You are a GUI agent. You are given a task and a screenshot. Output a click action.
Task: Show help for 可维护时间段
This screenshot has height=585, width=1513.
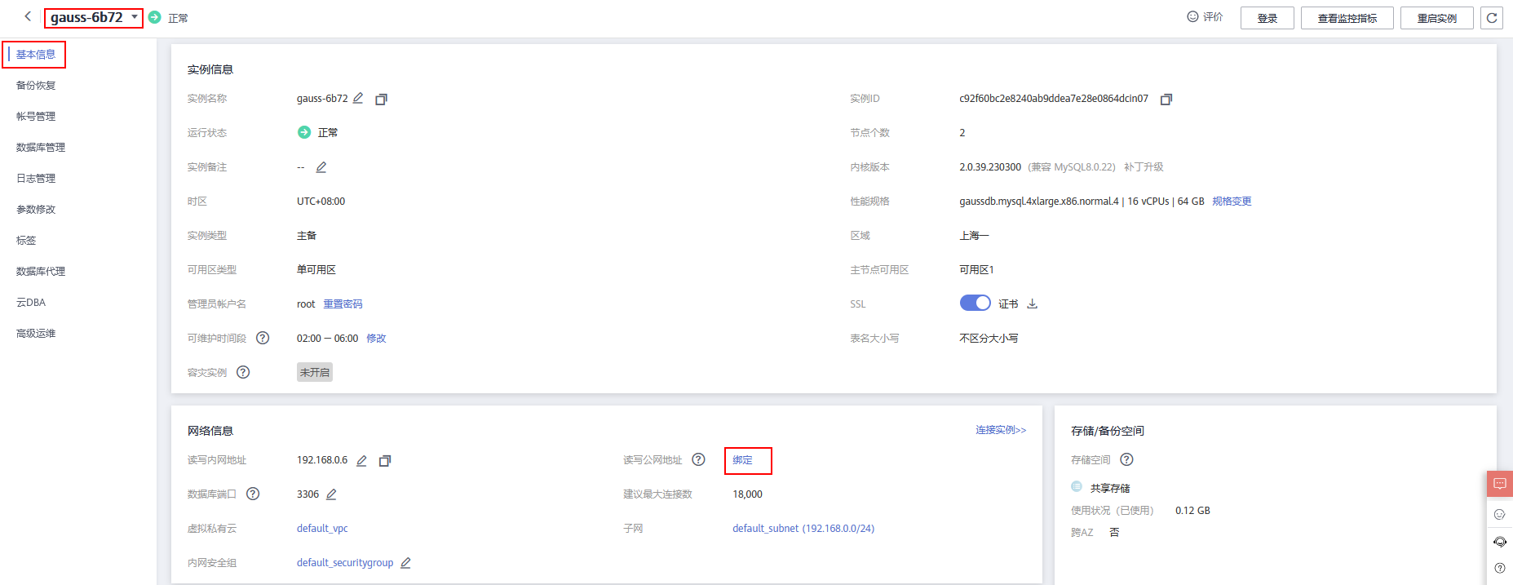point(263,338)
